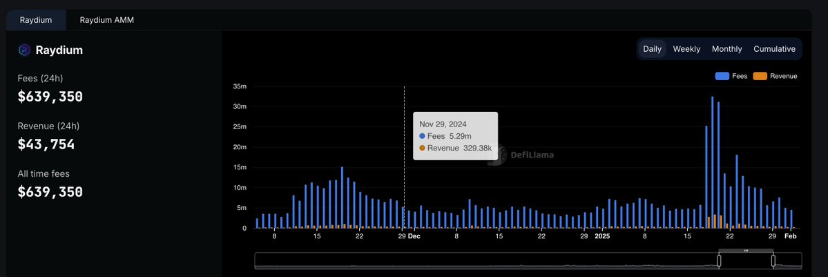This screenshot has height=277, width=828.
Task: Click the 35m y-axis label
Action: (240, 86)
